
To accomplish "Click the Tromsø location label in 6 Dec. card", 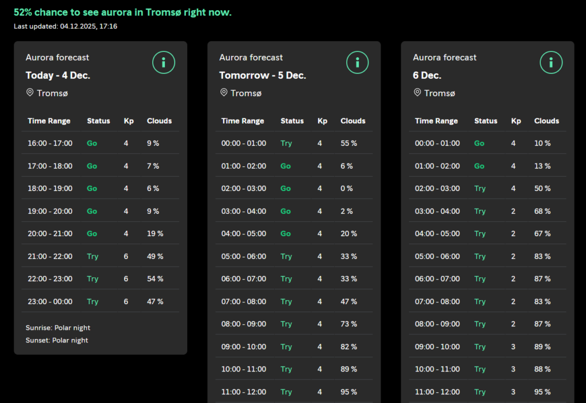I will [439, 93].
